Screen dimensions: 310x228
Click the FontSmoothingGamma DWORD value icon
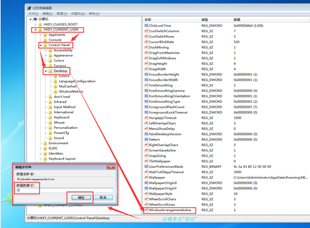coord(146,91)
